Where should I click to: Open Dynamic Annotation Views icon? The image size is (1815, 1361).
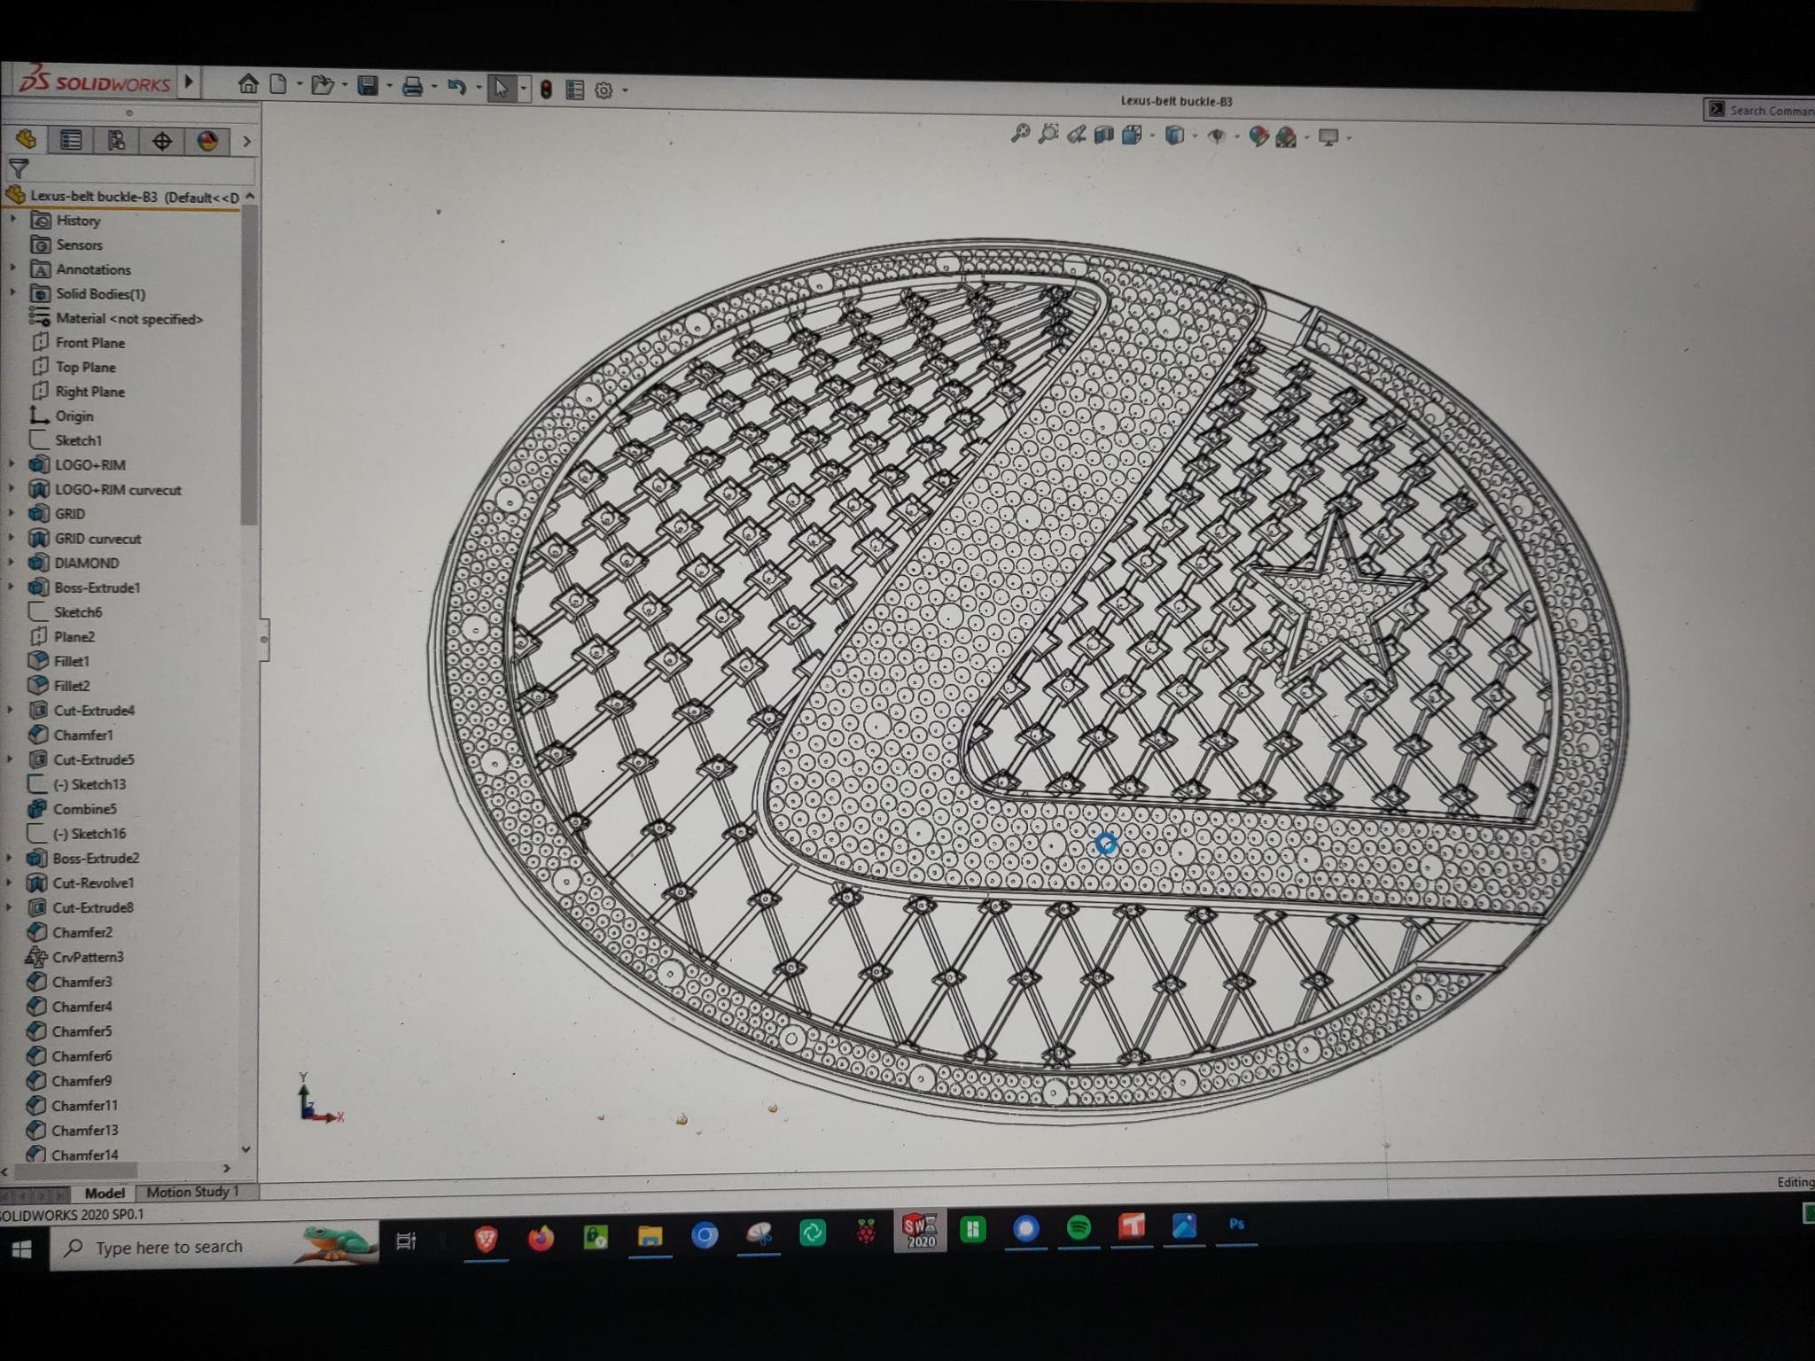click(1132, 135)
